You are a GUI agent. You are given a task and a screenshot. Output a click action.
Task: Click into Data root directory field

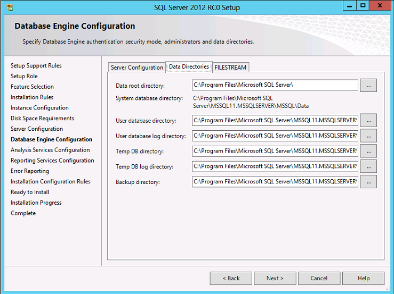275,85
